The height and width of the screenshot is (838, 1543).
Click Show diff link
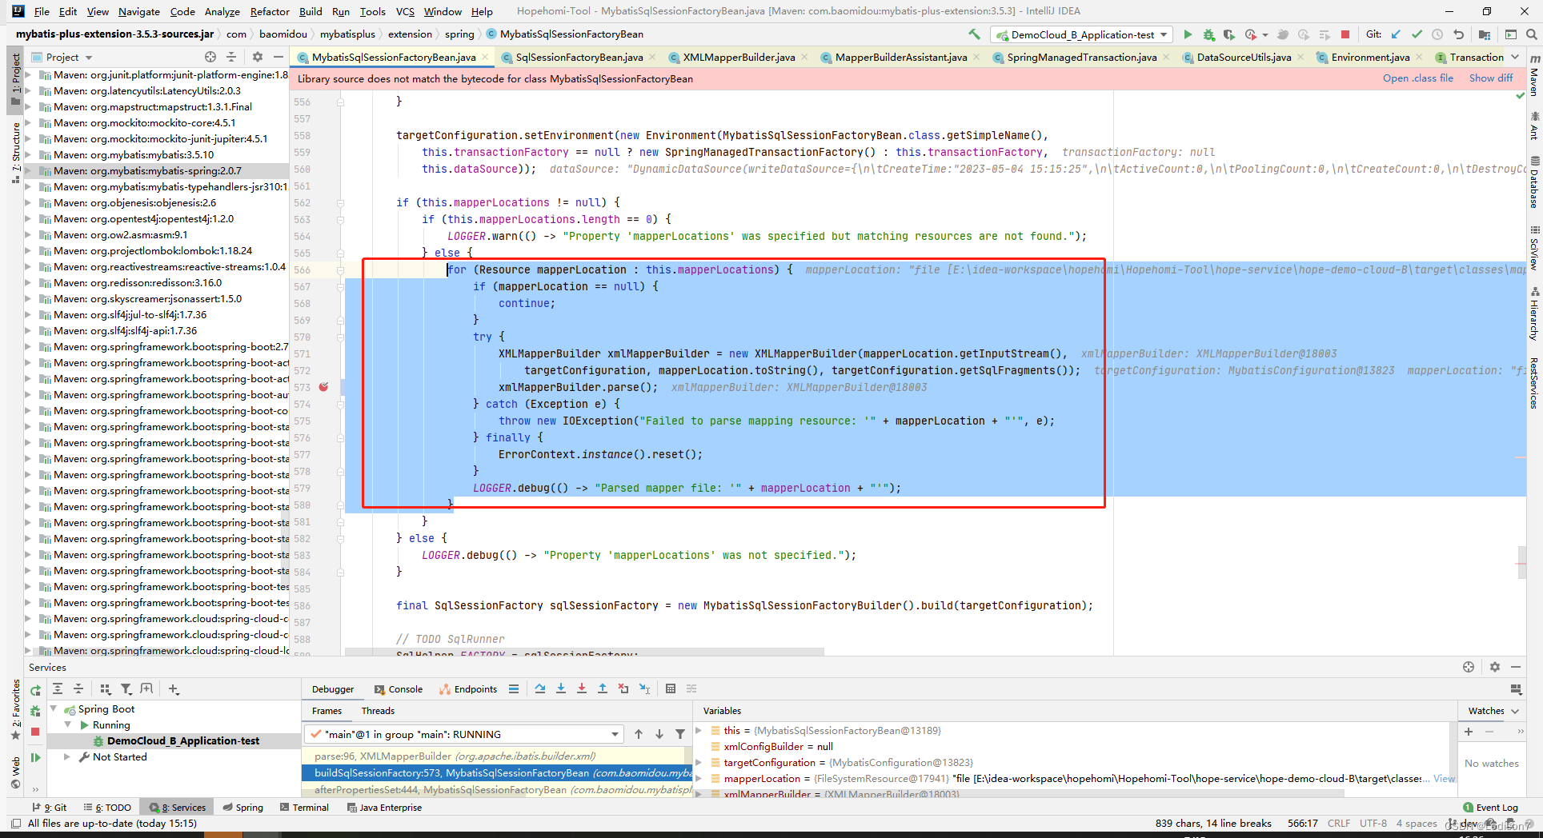1491,78
